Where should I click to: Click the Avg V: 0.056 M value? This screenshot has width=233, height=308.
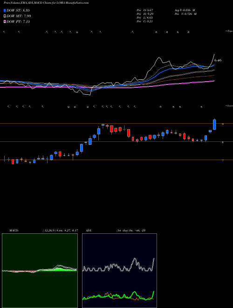185,10
